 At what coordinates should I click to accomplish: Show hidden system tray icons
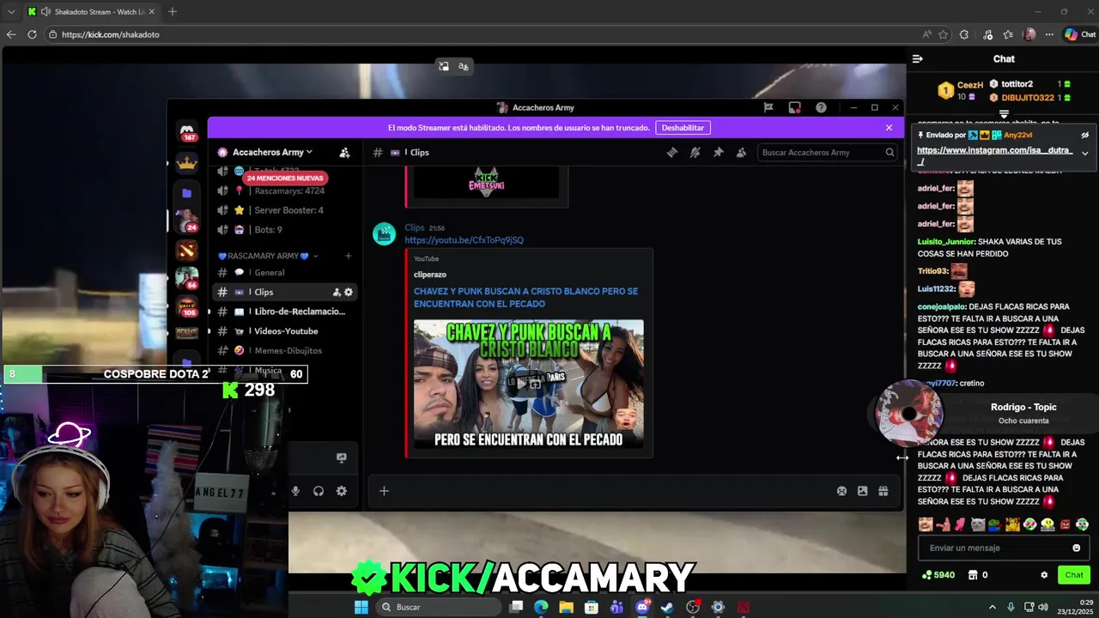coord(993,607)
